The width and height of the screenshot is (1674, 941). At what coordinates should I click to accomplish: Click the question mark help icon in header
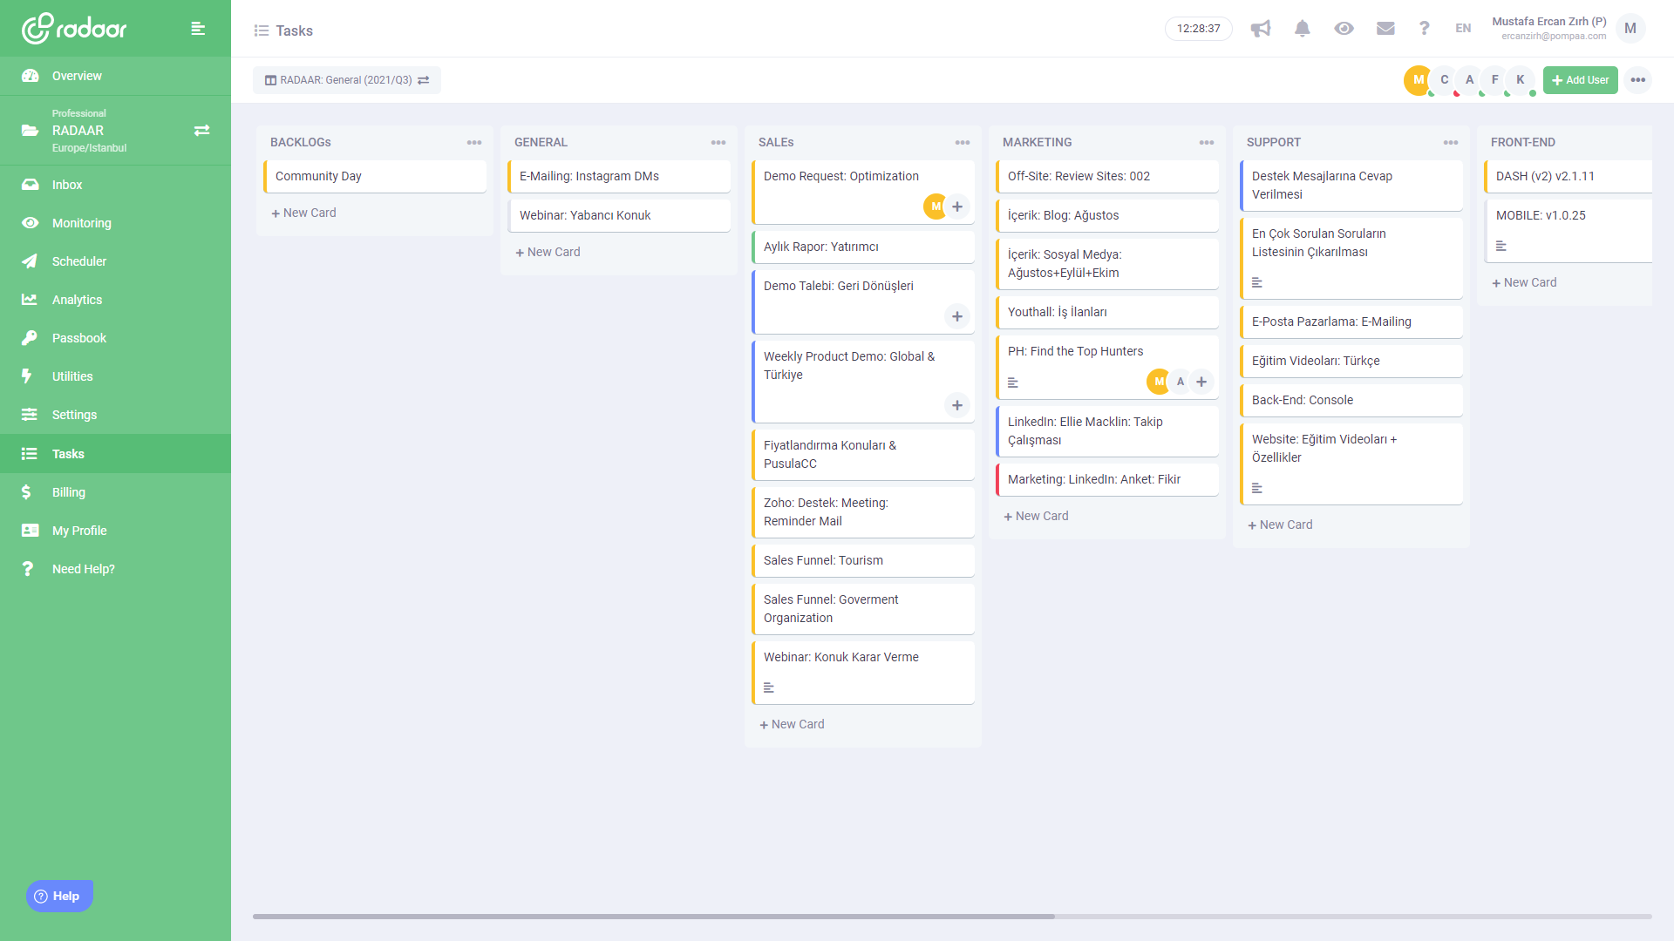[1424, 29]
